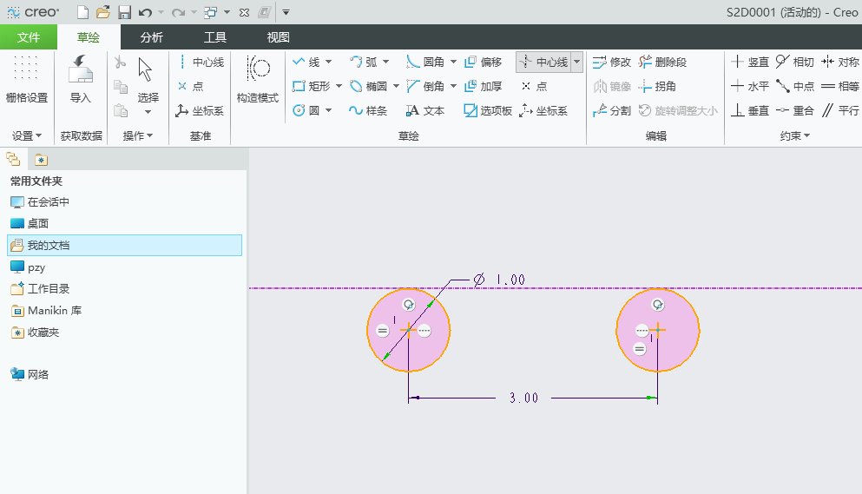This screenshot has width=862, height=494.
Task: Switch to the 草绘 tab
Action: point(89,37)
